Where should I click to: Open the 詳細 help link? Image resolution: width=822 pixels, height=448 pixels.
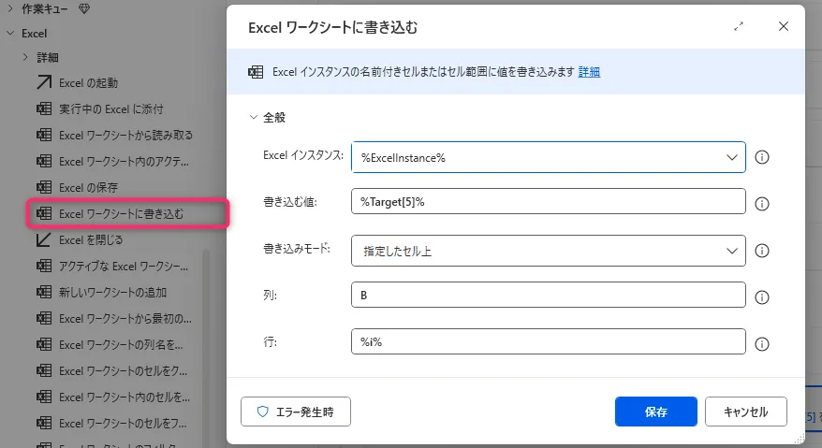pyautogui.click(x=589, y=72)
